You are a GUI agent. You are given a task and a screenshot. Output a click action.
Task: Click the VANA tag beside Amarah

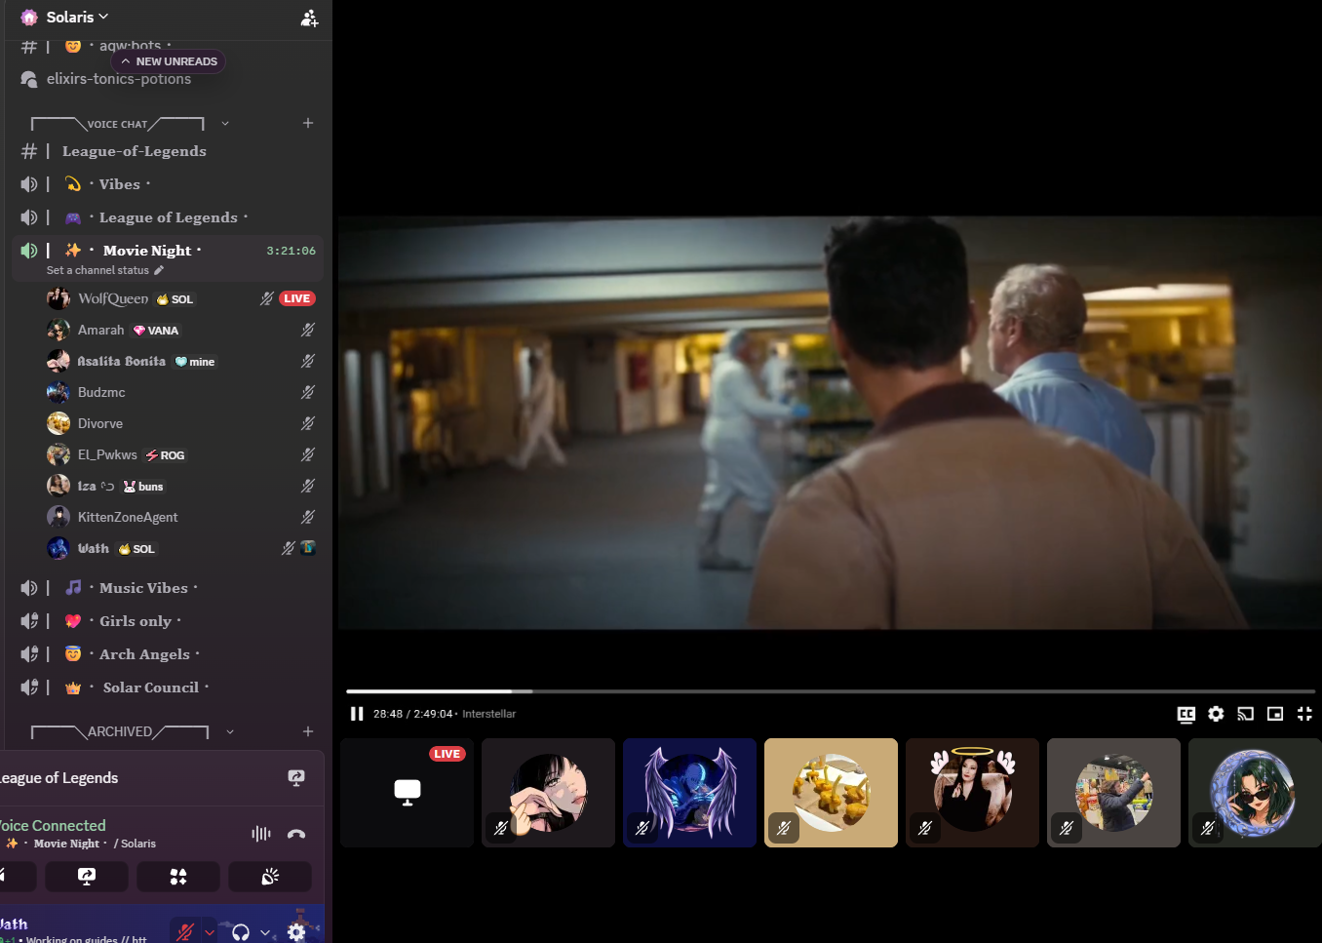156,331
